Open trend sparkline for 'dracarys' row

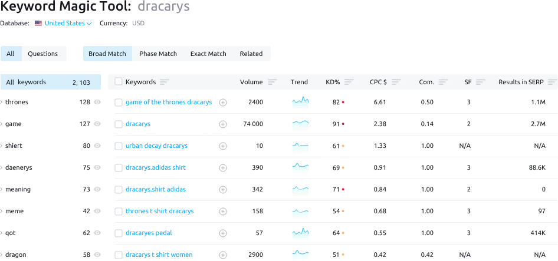(x=300, y=124)
